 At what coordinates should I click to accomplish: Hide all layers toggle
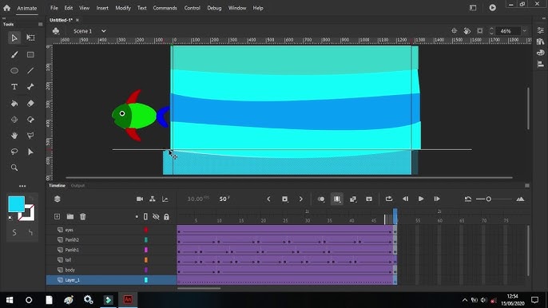[156, 216]
